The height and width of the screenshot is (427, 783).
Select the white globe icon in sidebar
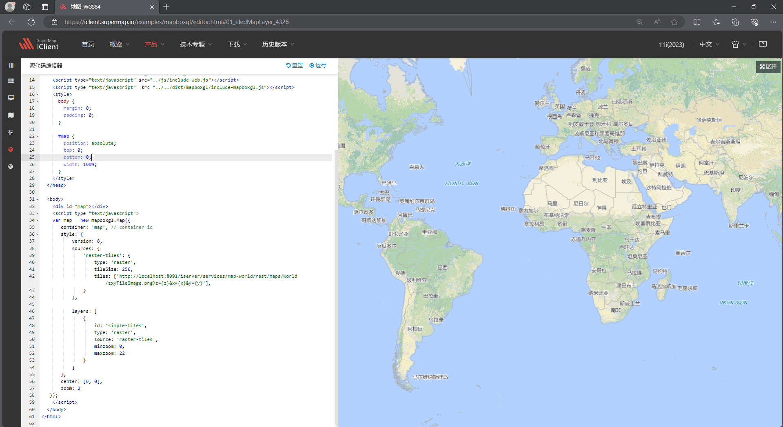pos(11,166)
